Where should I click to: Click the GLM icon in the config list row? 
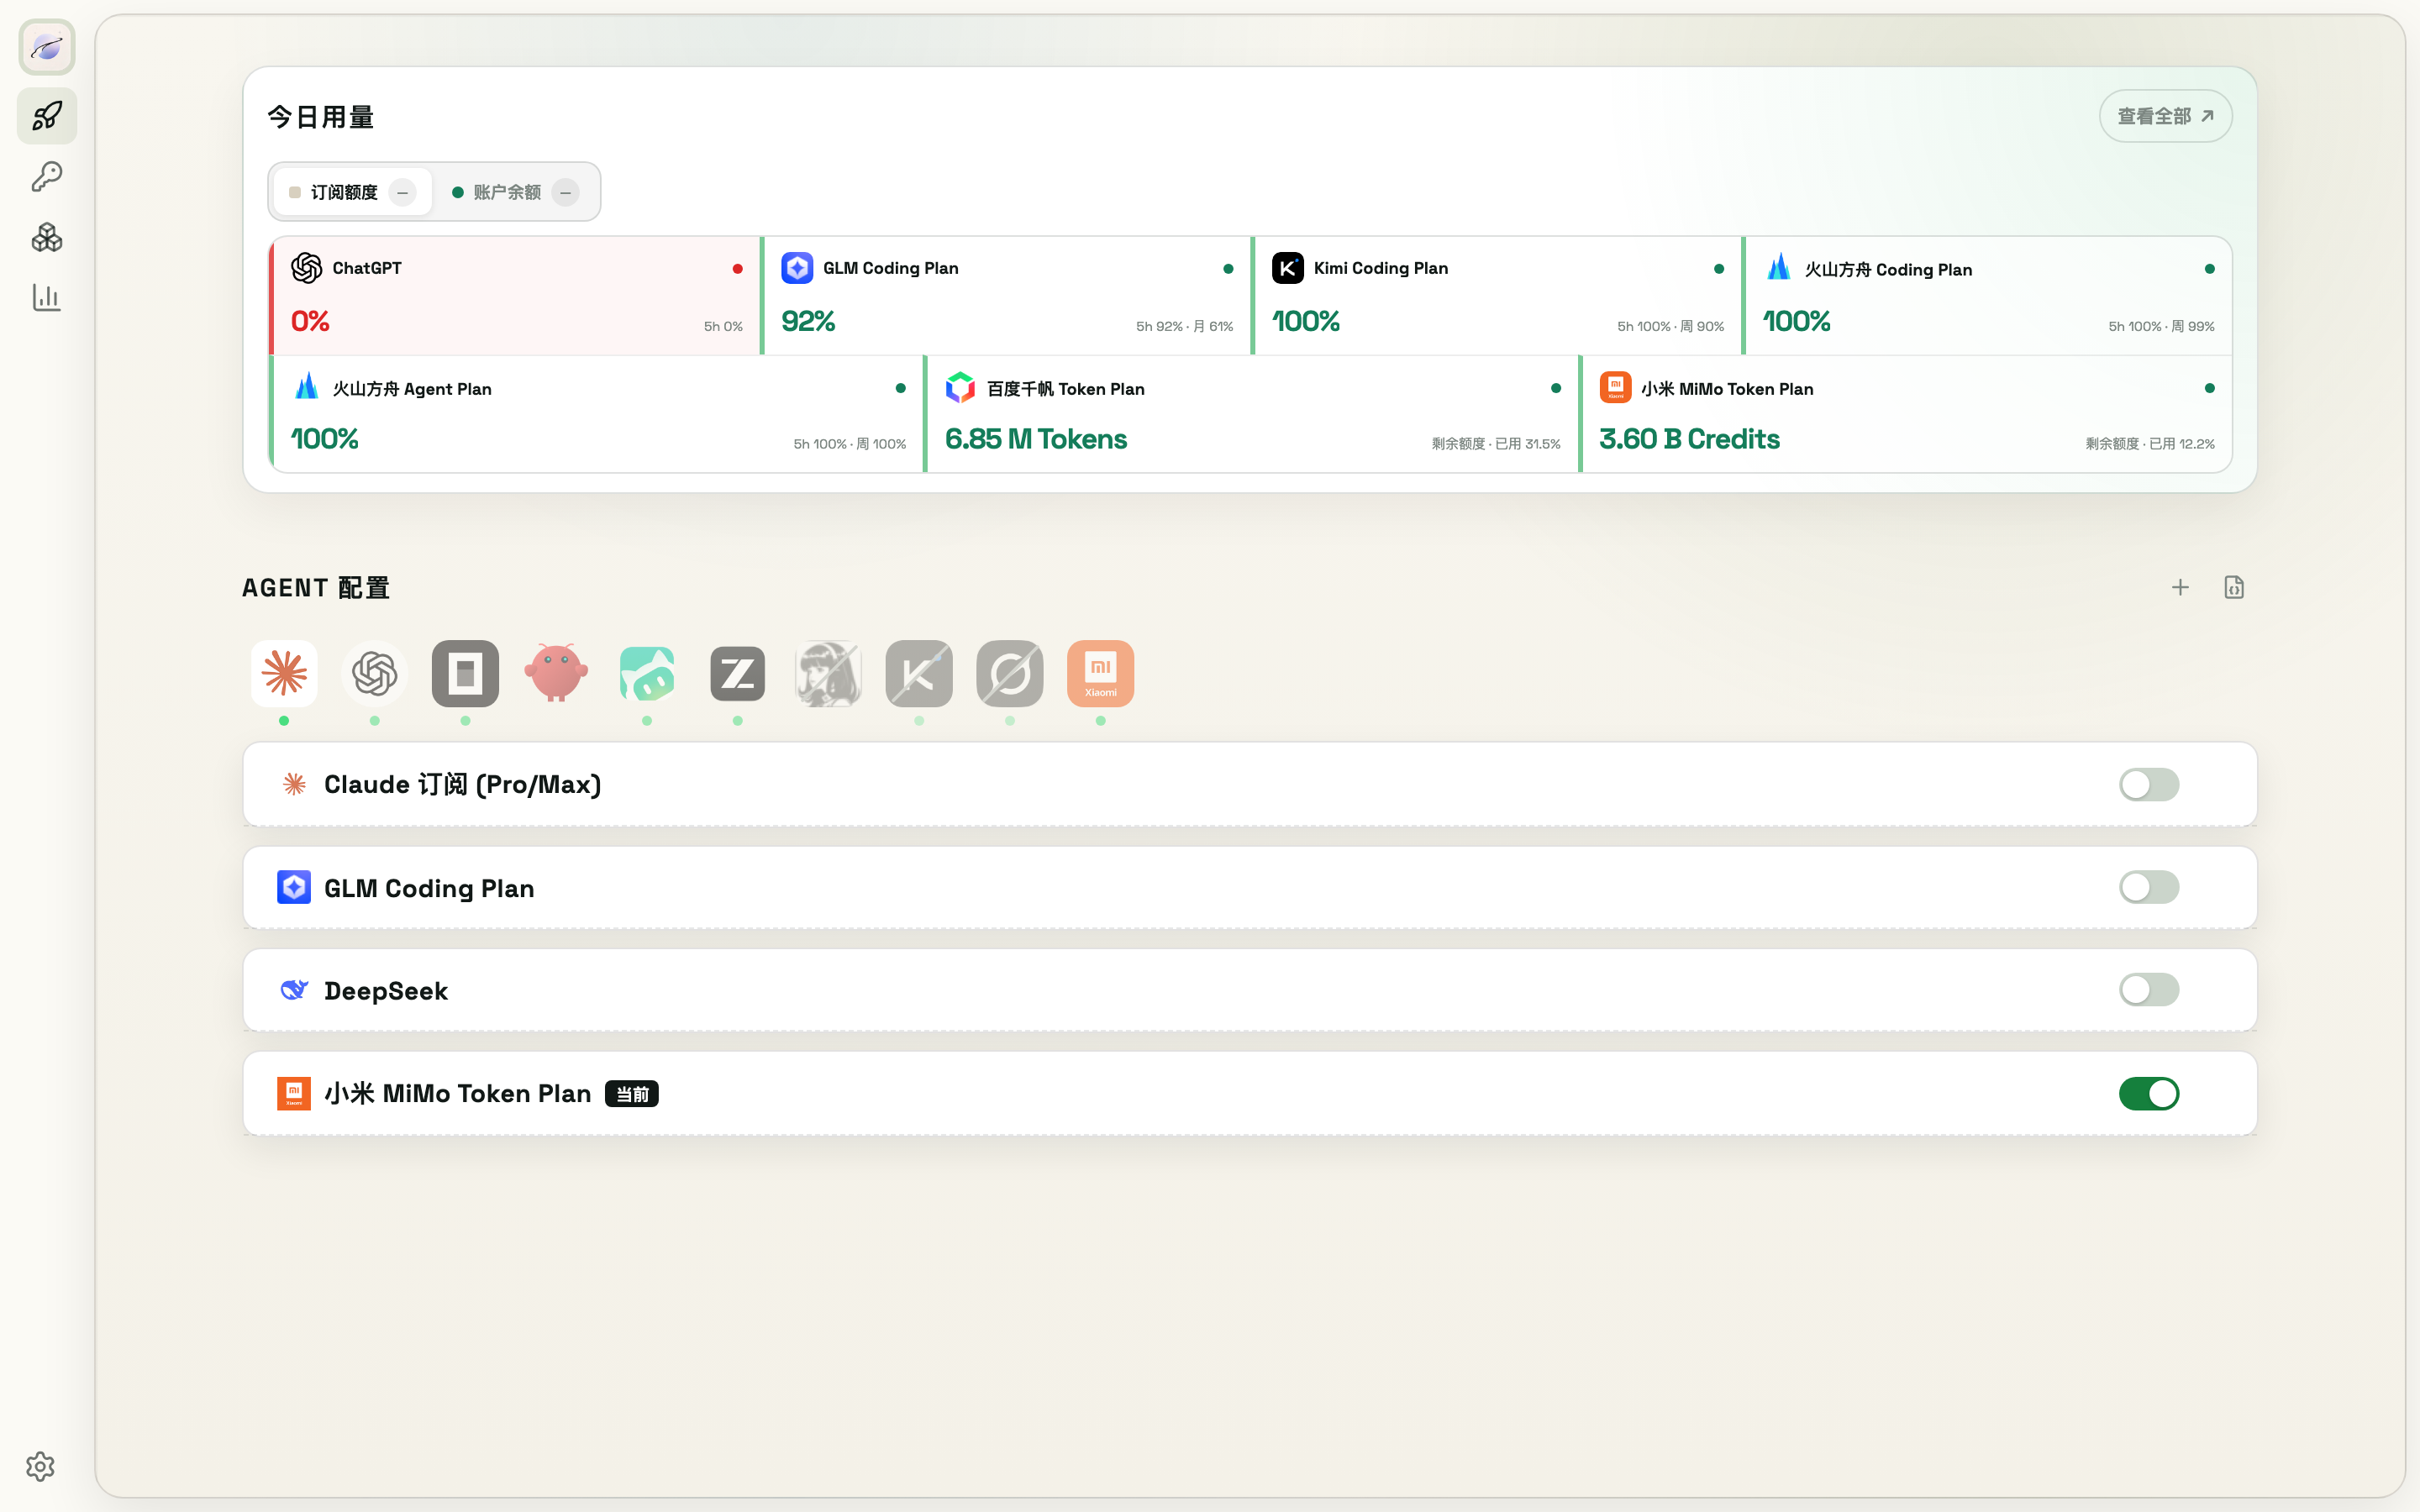[294, 887]
